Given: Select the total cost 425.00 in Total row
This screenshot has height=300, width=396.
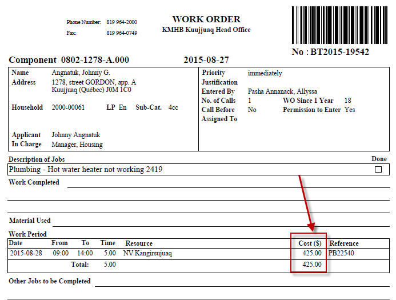Looking at the screenshot, I should click(x=312, y=265).
